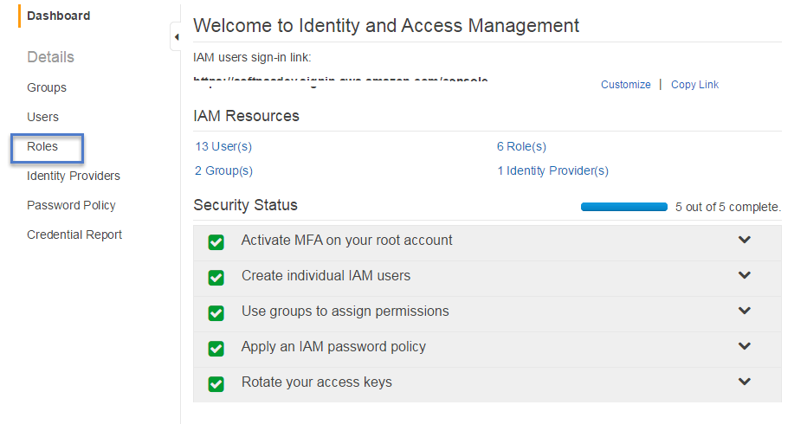
Task: Click the green check for Apply an IAM password policy
Action: pyautogui.click(x=216, y=349)
